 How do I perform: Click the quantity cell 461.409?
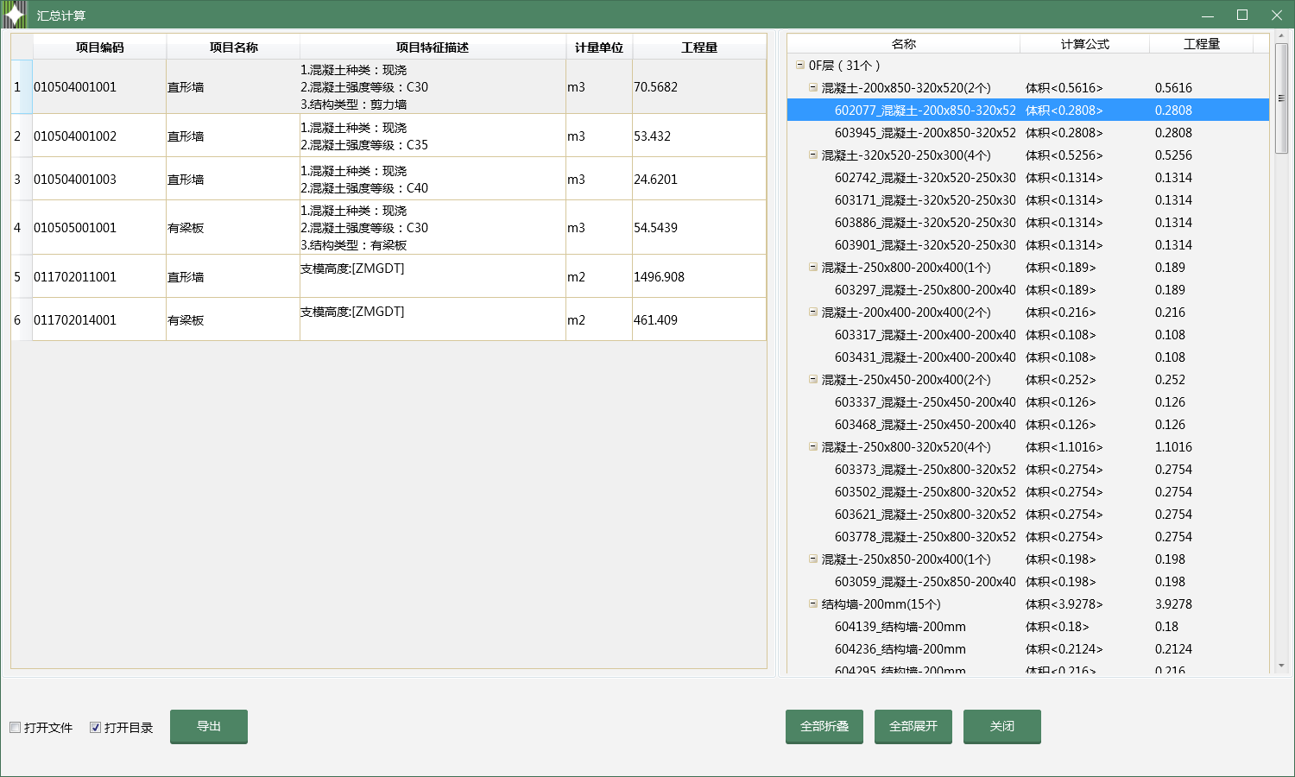(699, 320)
